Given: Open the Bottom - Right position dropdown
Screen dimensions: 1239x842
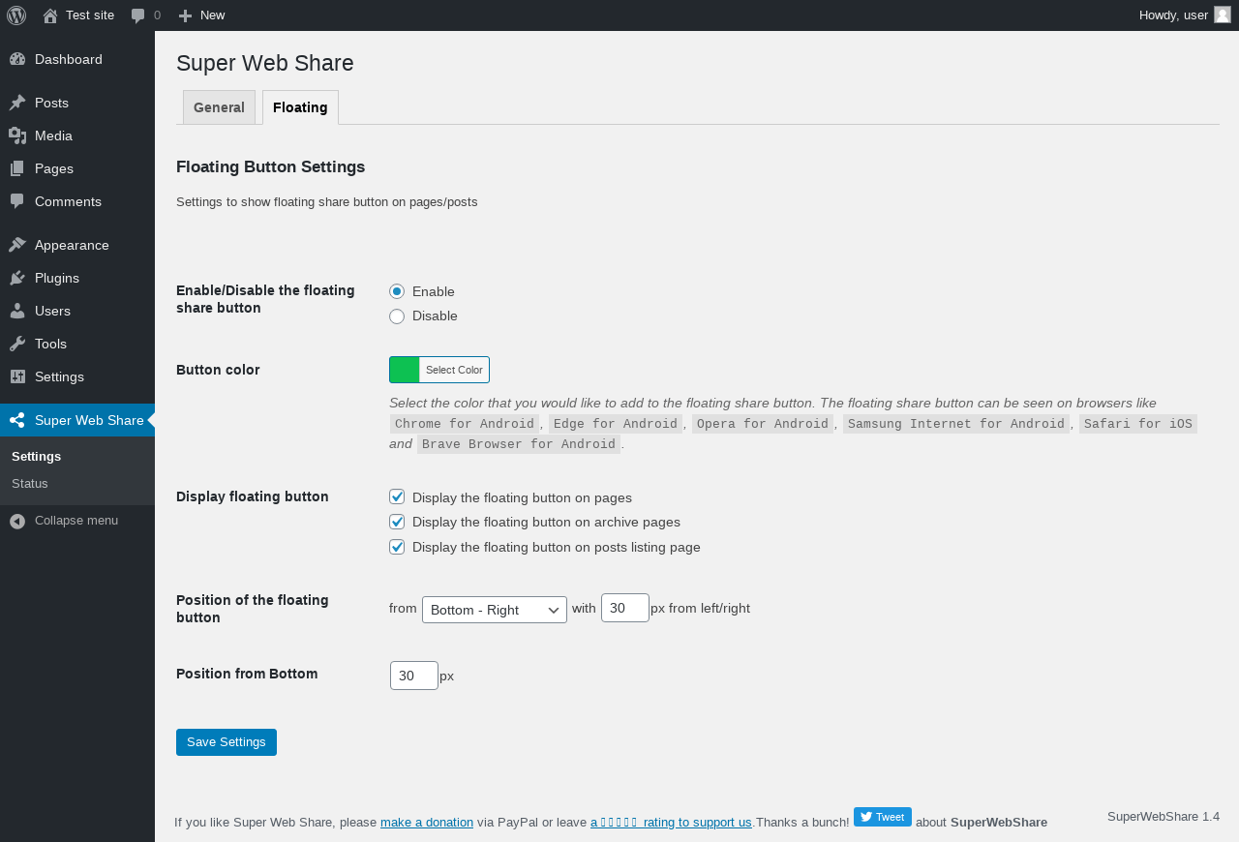Looking at the screenshot, I should tap(495, 610).
